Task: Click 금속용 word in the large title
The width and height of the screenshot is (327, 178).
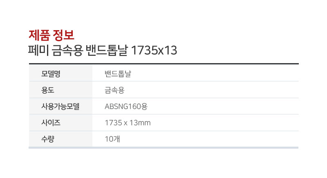Action: click(x=67, y=51)
